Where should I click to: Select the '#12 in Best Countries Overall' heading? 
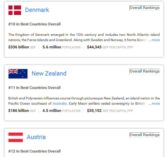[x=34, y=151]
